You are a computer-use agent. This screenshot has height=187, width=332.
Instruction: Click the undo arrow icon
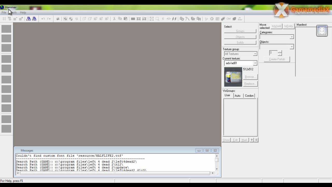click(x=43, y=19)
